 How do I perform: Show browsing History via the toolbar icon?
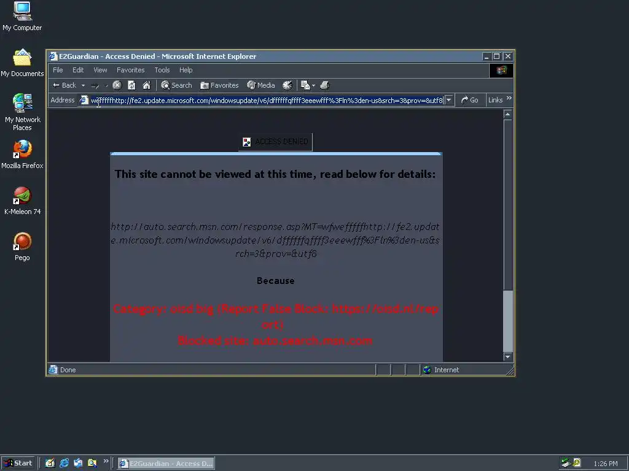[x=287, y=85]
